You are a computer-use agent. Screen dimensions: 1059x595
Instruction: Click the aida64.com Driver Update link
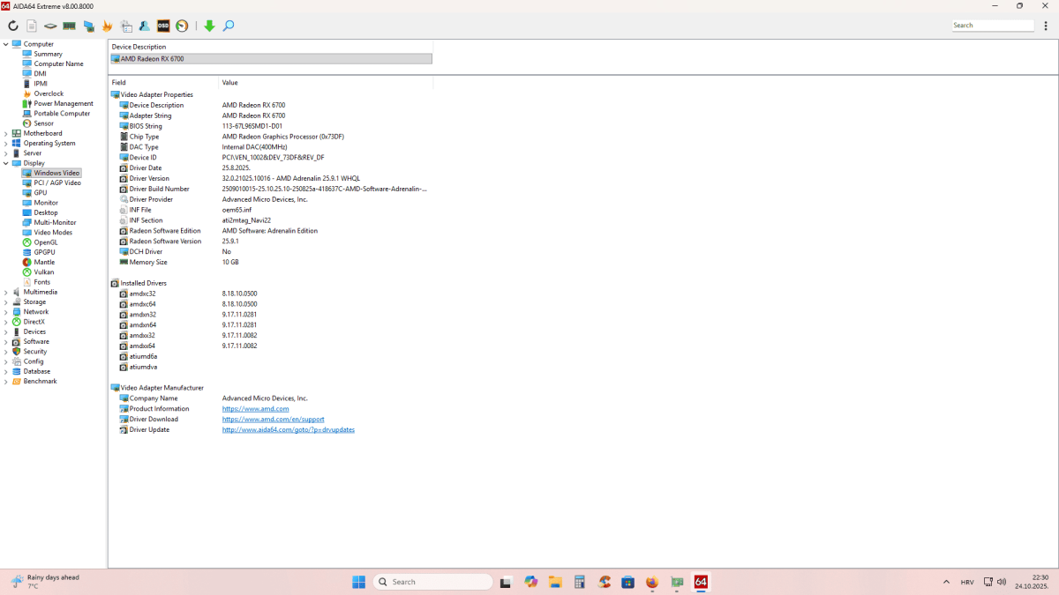coord(288,430)
